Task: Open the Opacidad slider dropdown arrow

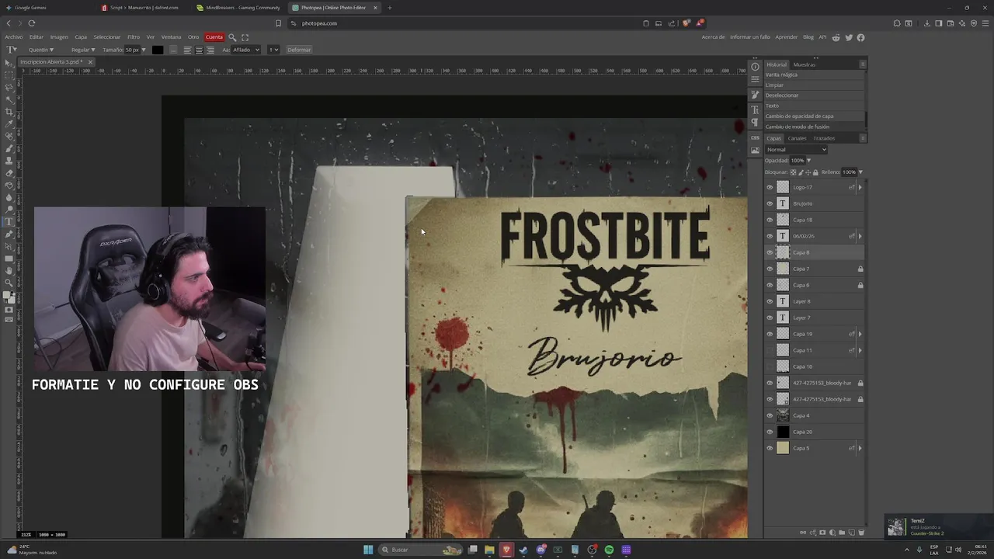Action: pos(808,161)
